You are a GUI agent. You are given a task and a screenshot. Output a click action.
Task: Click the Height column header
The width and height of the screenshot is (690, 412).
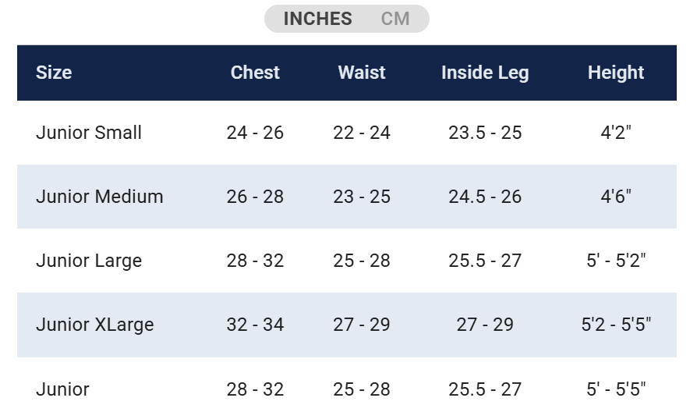(x=616, y=73)
